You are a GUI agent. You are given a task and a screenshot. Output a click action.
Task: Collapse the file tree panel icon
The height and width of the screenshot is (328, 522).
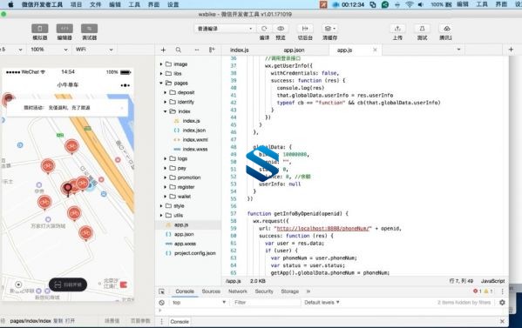click(212, 50)
